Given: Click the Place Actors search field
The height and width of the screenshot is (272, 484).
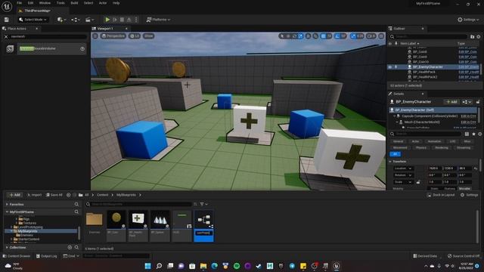Looking at the screenshot, I should (48, 37).
